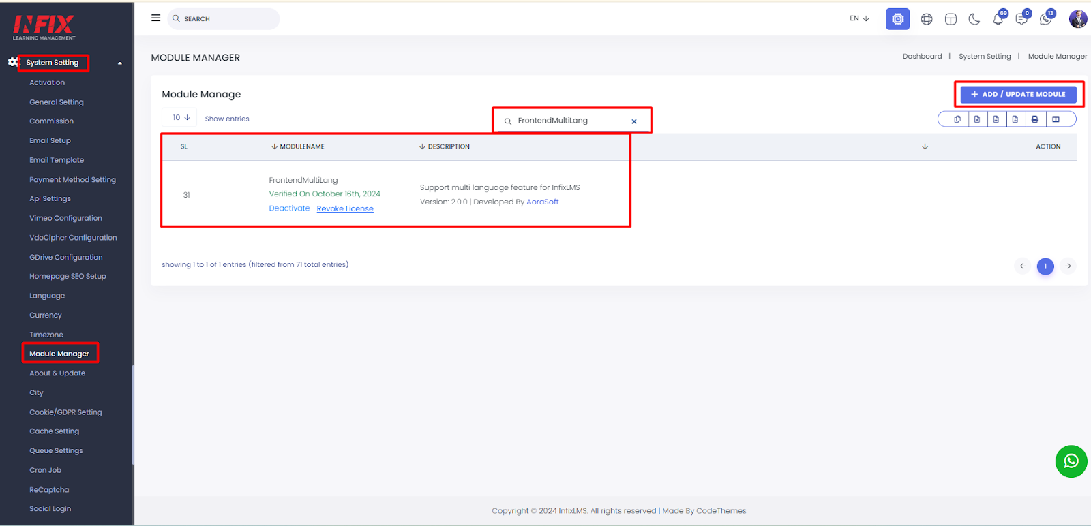Image resolution: width=1091 pixels, height=526 pixels.
Task: Open the user profile avatar
Action: [x=1078, y=19]
